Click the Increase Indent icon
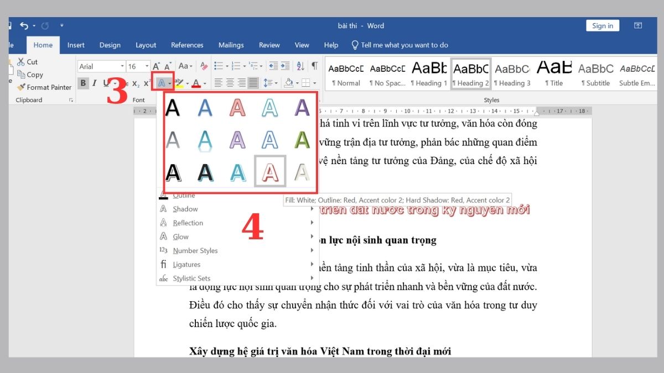This screenshot has width=664, height=373. pyautogui.click(x=284, y=66)
